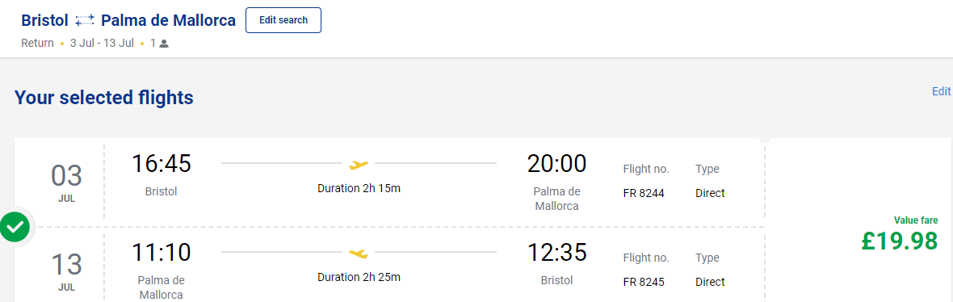This screenshot has height=302, width=953.
Task: Open the Edit search button
Action: click(x=283, y=20)
